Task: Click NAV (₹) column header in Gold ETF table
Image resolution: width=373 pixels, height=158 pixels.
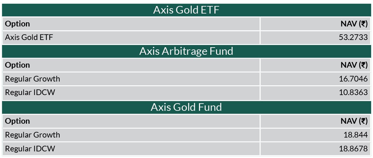Action: tap(354, 24)
